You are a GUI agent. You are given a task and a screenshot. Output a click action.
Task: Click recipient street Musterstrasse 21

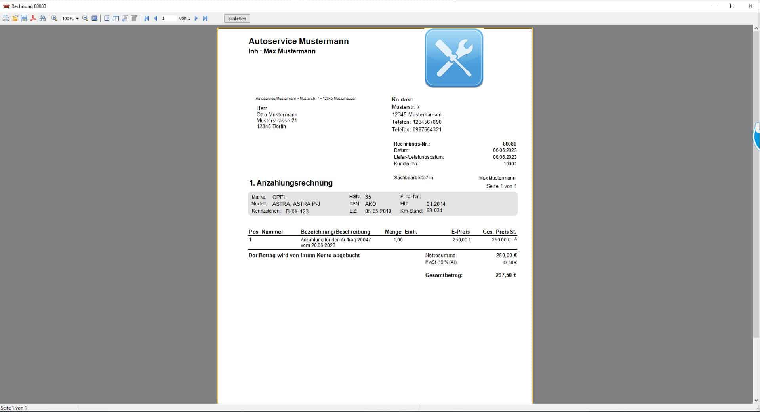click(276, 120)
